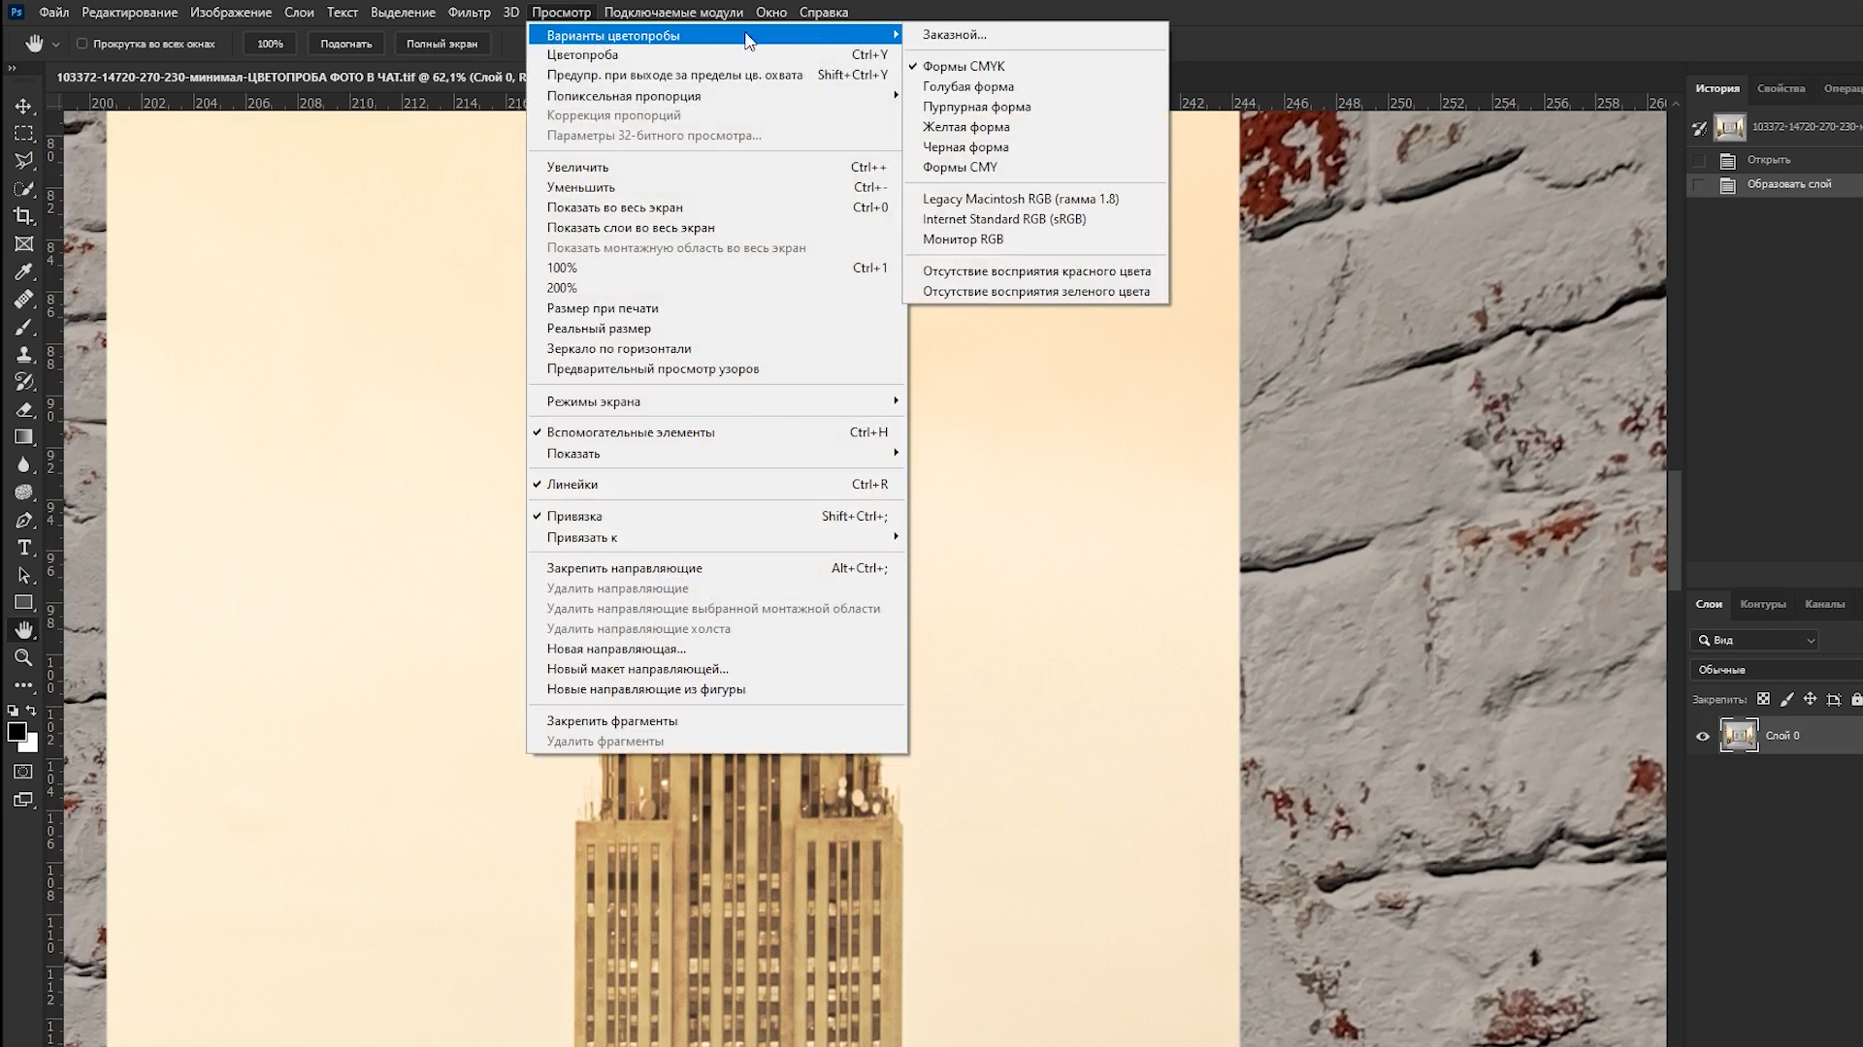
Task: Select the Pen tool
Action: (x=24, y=521)
